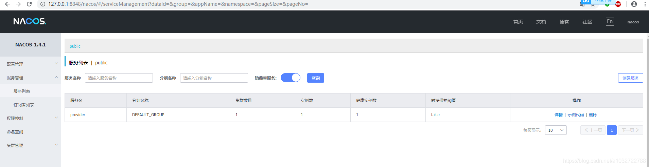649x167 pixels.
Task: Click the 查询 search button
Action: coord(316,78)
